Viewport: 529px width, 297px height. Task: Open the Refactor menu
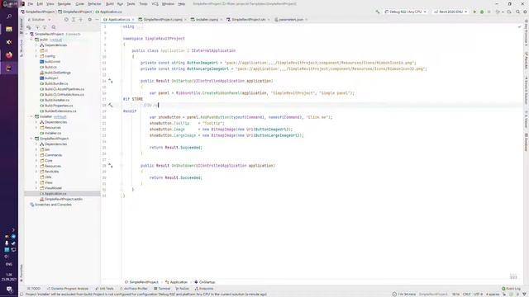pyautogui.click(x=94, y=3)
